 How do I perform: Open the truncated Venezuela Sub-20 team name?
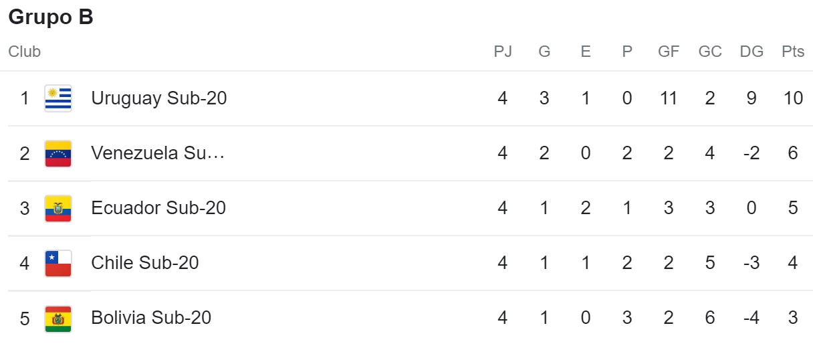click(158, 153)
